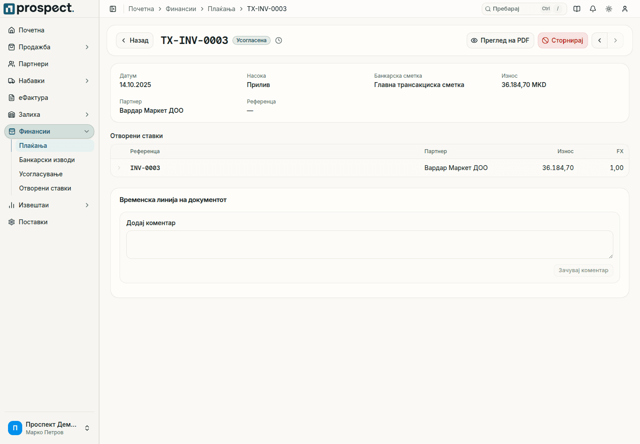The image size is (640, 444).
Task: Click the INV-0003 reference cell
Action: click(x=145, y=168)
